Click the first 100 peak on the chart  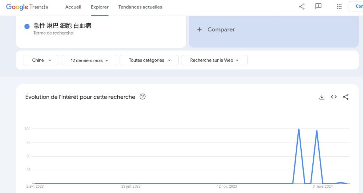pyautogui.click(x=299, y=129)
